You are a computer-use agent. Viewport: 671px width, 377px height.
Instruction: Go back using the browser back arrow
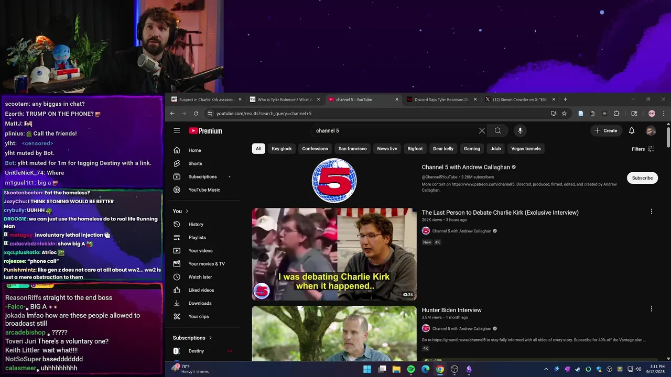pyautogui.click(x=172, y=113)
